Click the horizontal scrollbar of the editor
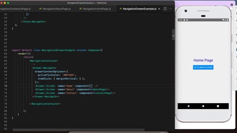Viewport: 237px width, 133px height. click(79, 130)
